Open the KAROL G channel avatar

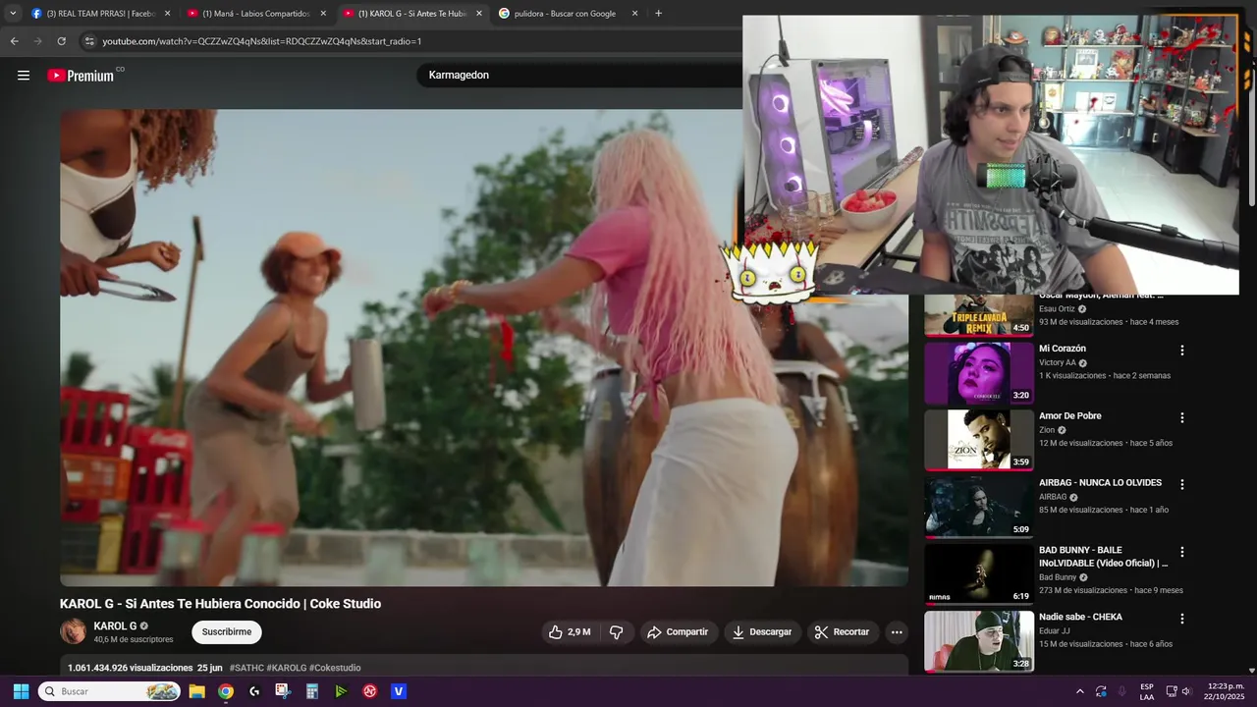point(73,631)
